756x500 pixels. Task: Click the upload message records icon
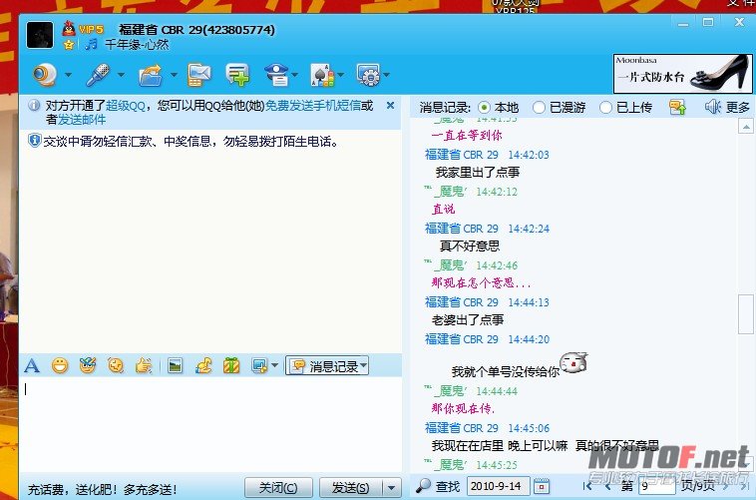pyautogui.click(x=677, y=107)
